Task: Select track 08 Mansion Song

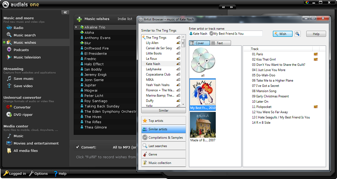Action: tap(264, 91)
